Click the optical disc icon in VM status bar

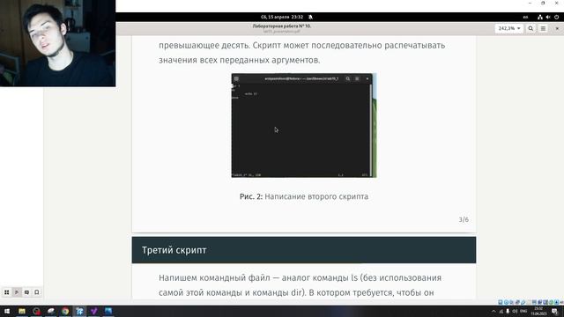pyautogui.click(x=506, y=303)
